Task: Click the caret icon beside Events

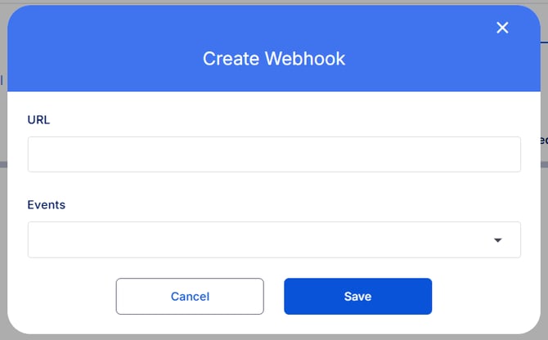Action: pos(497,240)
